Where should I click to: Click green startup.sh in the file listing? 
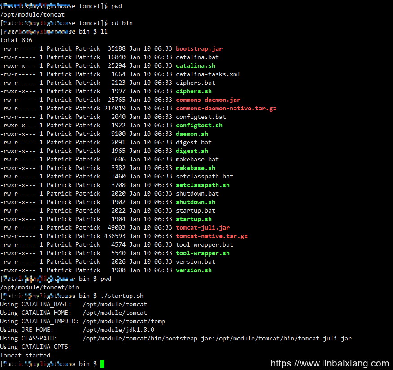pyautogui.click(x=194, y=219)
